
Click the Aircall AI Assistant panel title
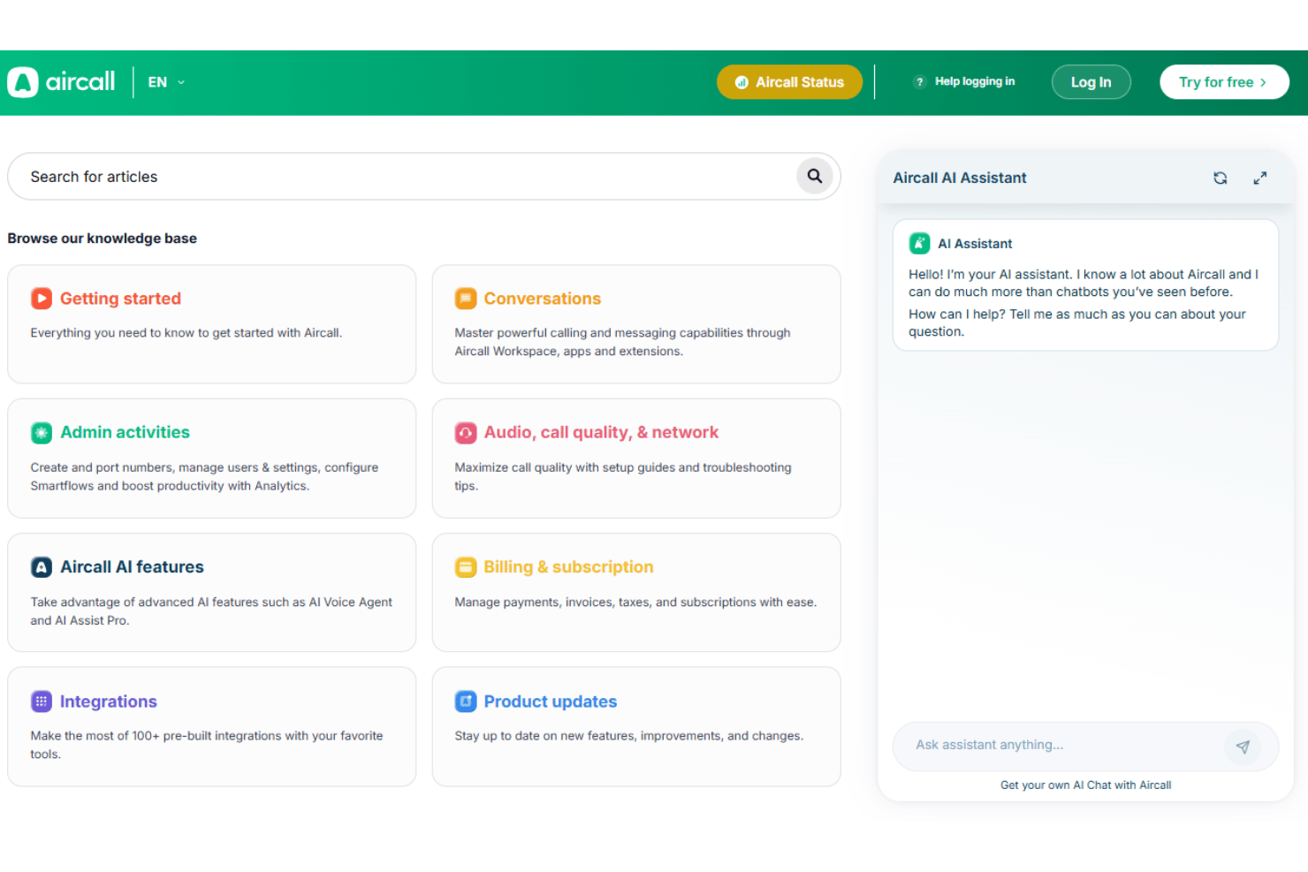click(x=960, y=178)
